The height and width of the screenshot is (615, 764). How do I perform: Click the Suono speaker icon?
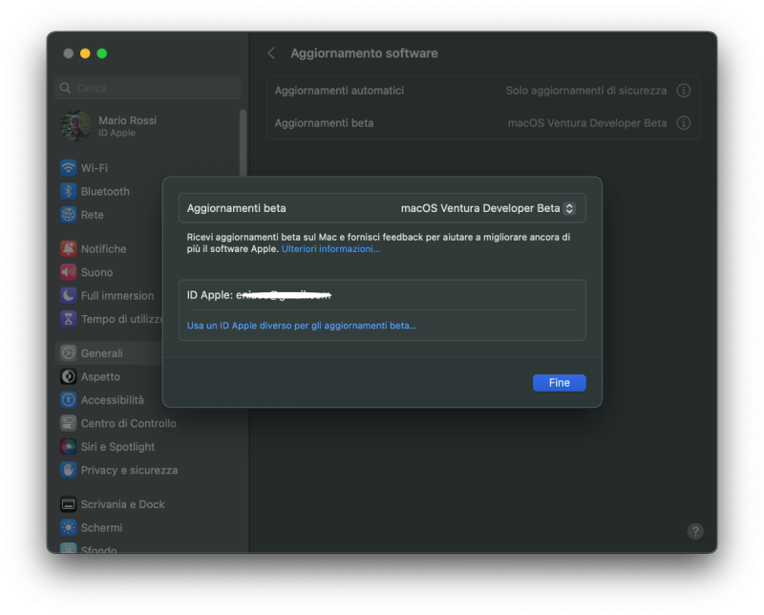click(69, 272)
